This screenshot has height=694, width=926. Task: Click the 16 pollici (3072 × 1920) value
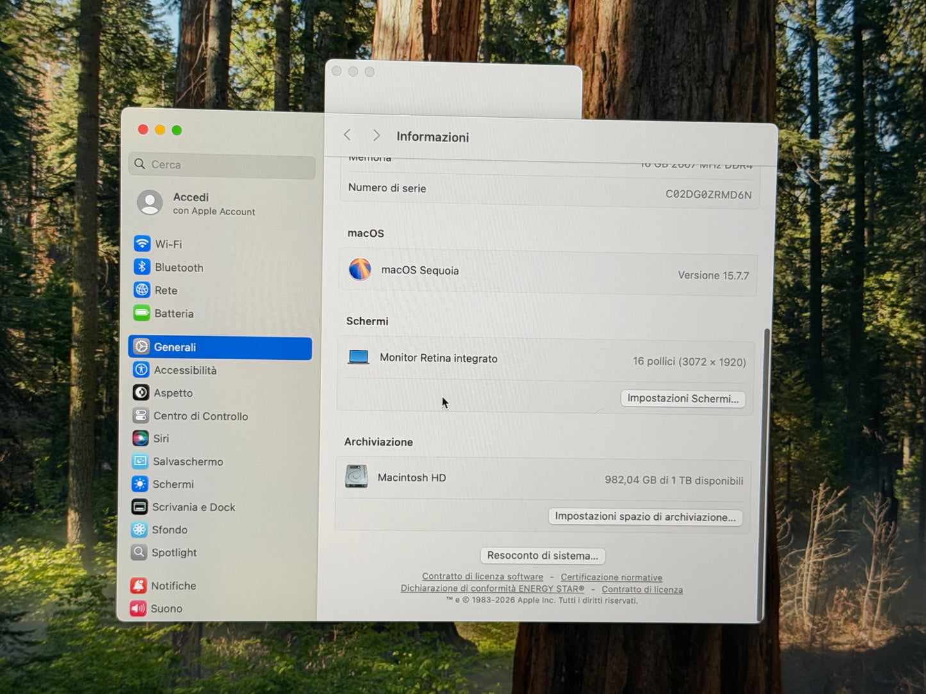689,362
